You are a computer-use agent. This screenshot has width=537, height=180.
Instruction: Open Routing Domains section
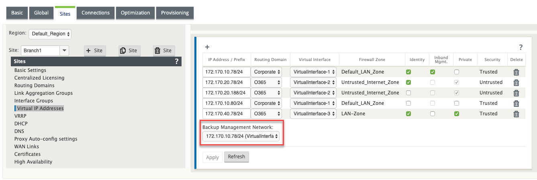34,86
